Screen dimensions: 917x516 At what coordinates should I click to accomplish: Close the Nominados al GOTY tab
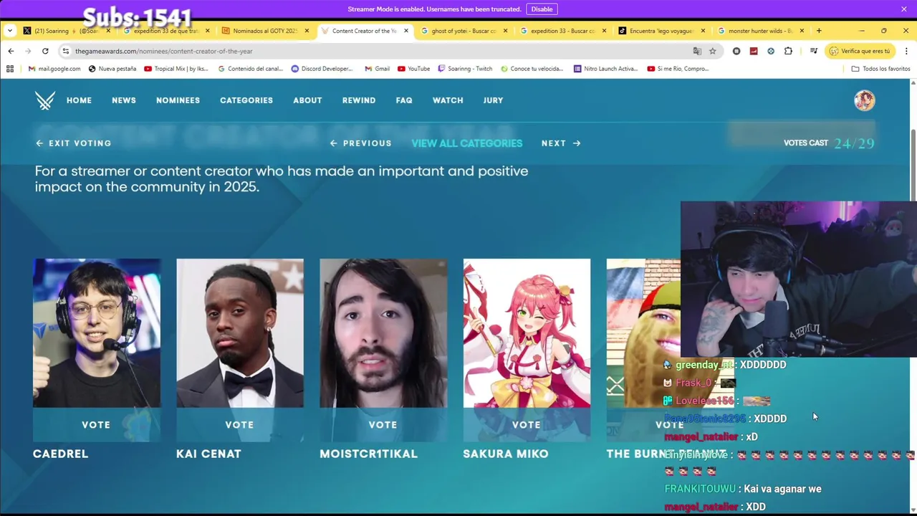307,31
